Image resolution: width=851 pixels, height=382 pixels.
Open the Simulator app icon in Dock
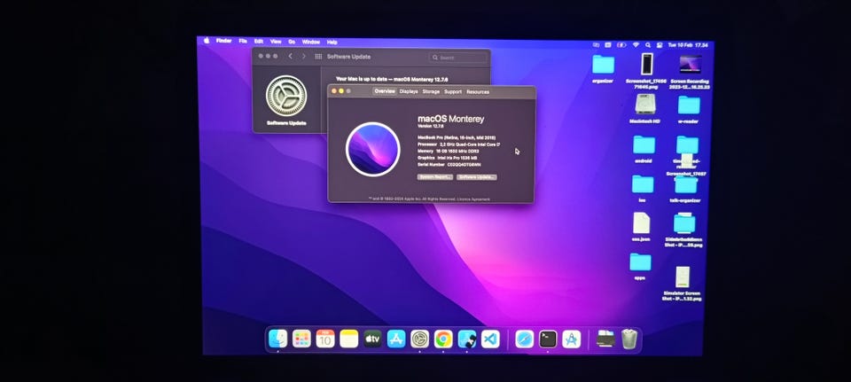[x=467, y=339]
